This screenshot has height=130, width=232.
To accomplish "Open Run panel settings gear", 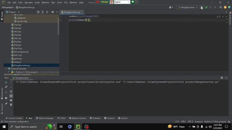I will coord(221,78).
